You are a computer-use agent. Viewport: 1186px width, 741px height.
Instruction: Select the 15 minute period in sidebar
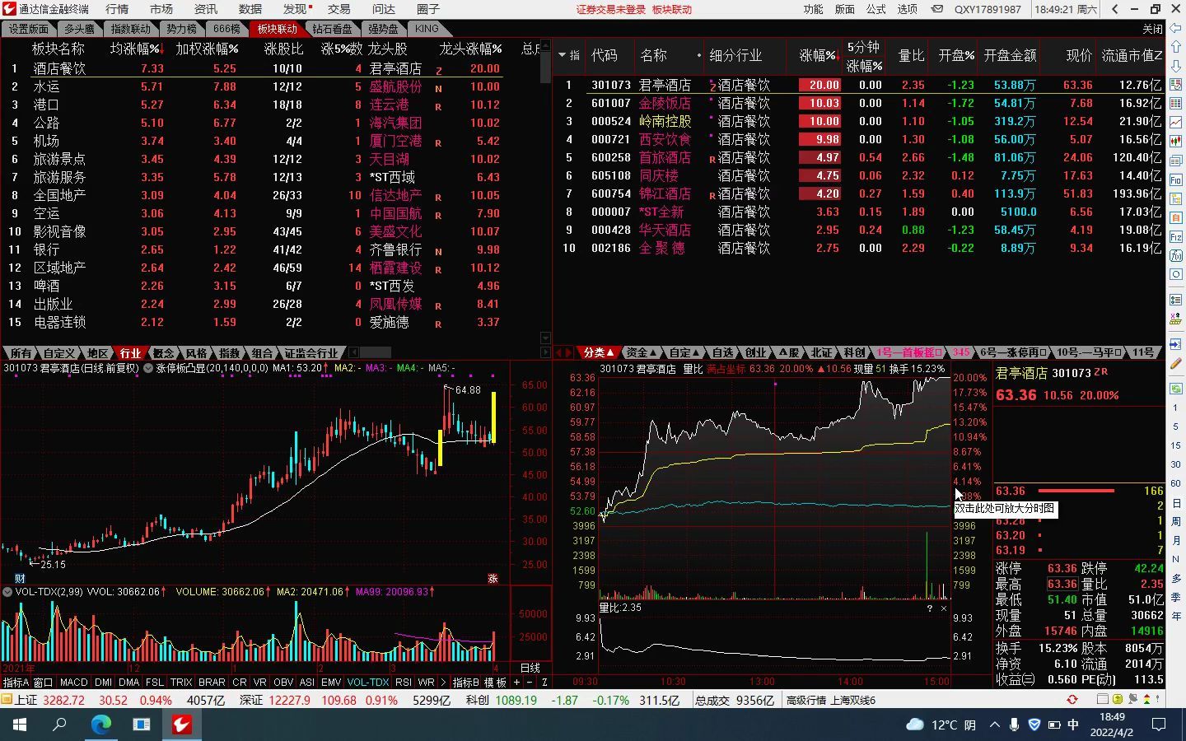pyautogui.click(x=1176, y=445)
